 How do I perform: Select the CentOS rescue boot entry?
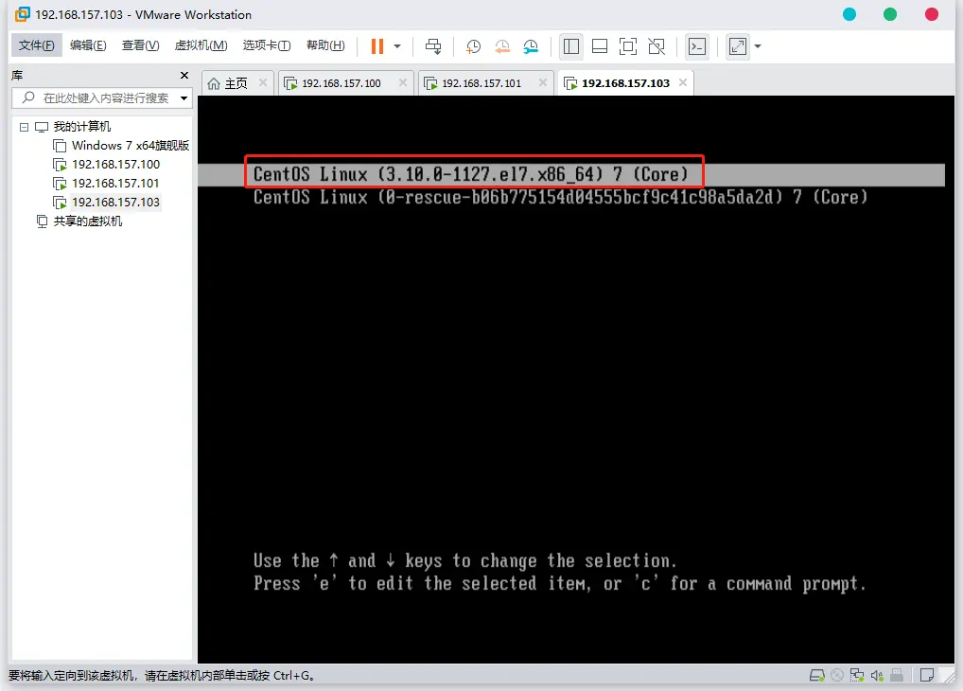point(560,197)
